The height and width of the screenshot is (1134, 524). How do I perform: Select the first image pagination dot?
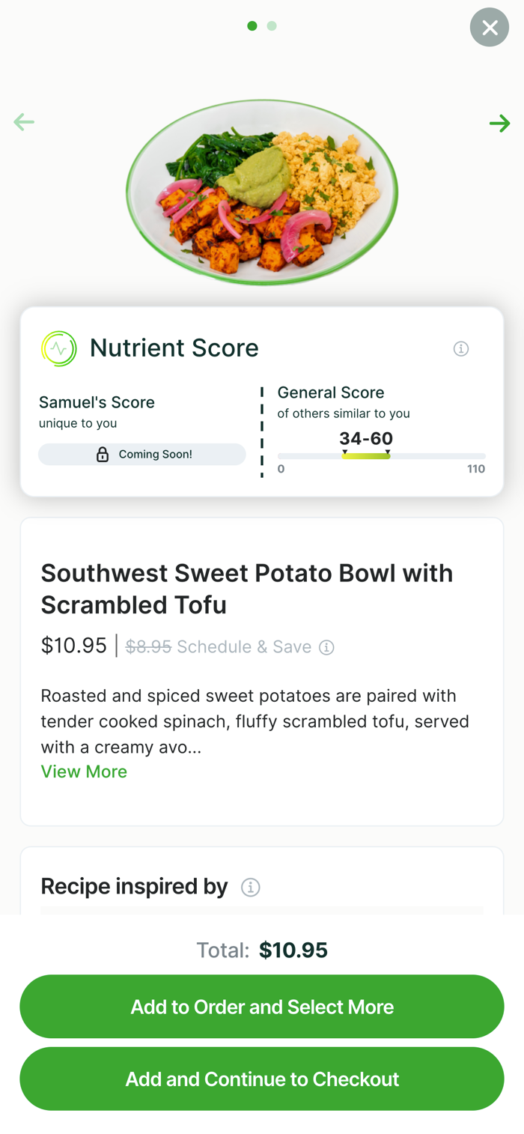click(252, 26)
